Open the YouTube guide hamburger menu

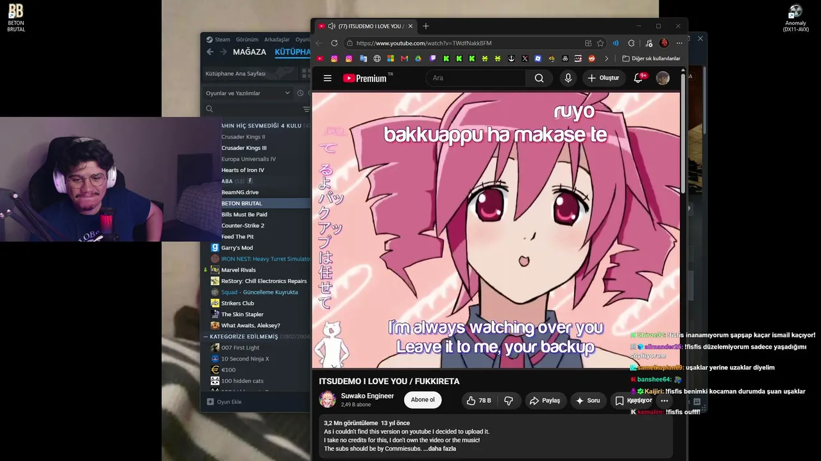click(328, 78)
